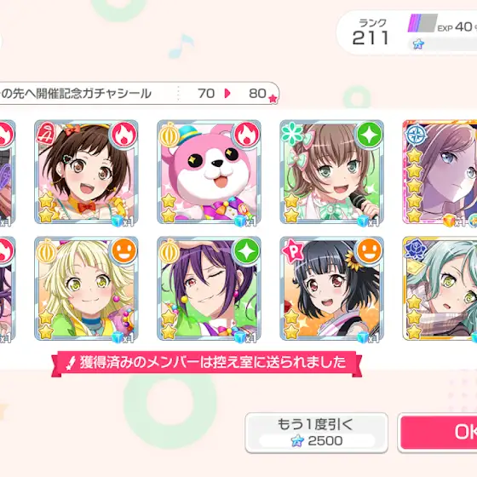477x477 pixels.
Task: Click the orange smiley icon on blonde girl card
Action: 124,251
